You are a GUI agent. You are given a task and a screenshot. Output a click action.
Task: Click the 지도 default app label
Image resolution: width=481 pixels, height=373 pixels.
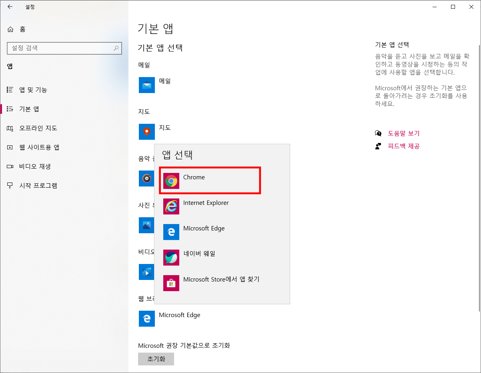[x=165, y=128]
